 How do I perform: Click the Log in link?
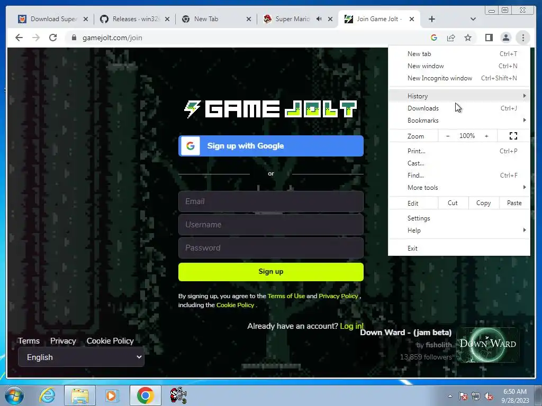point(352,326)
